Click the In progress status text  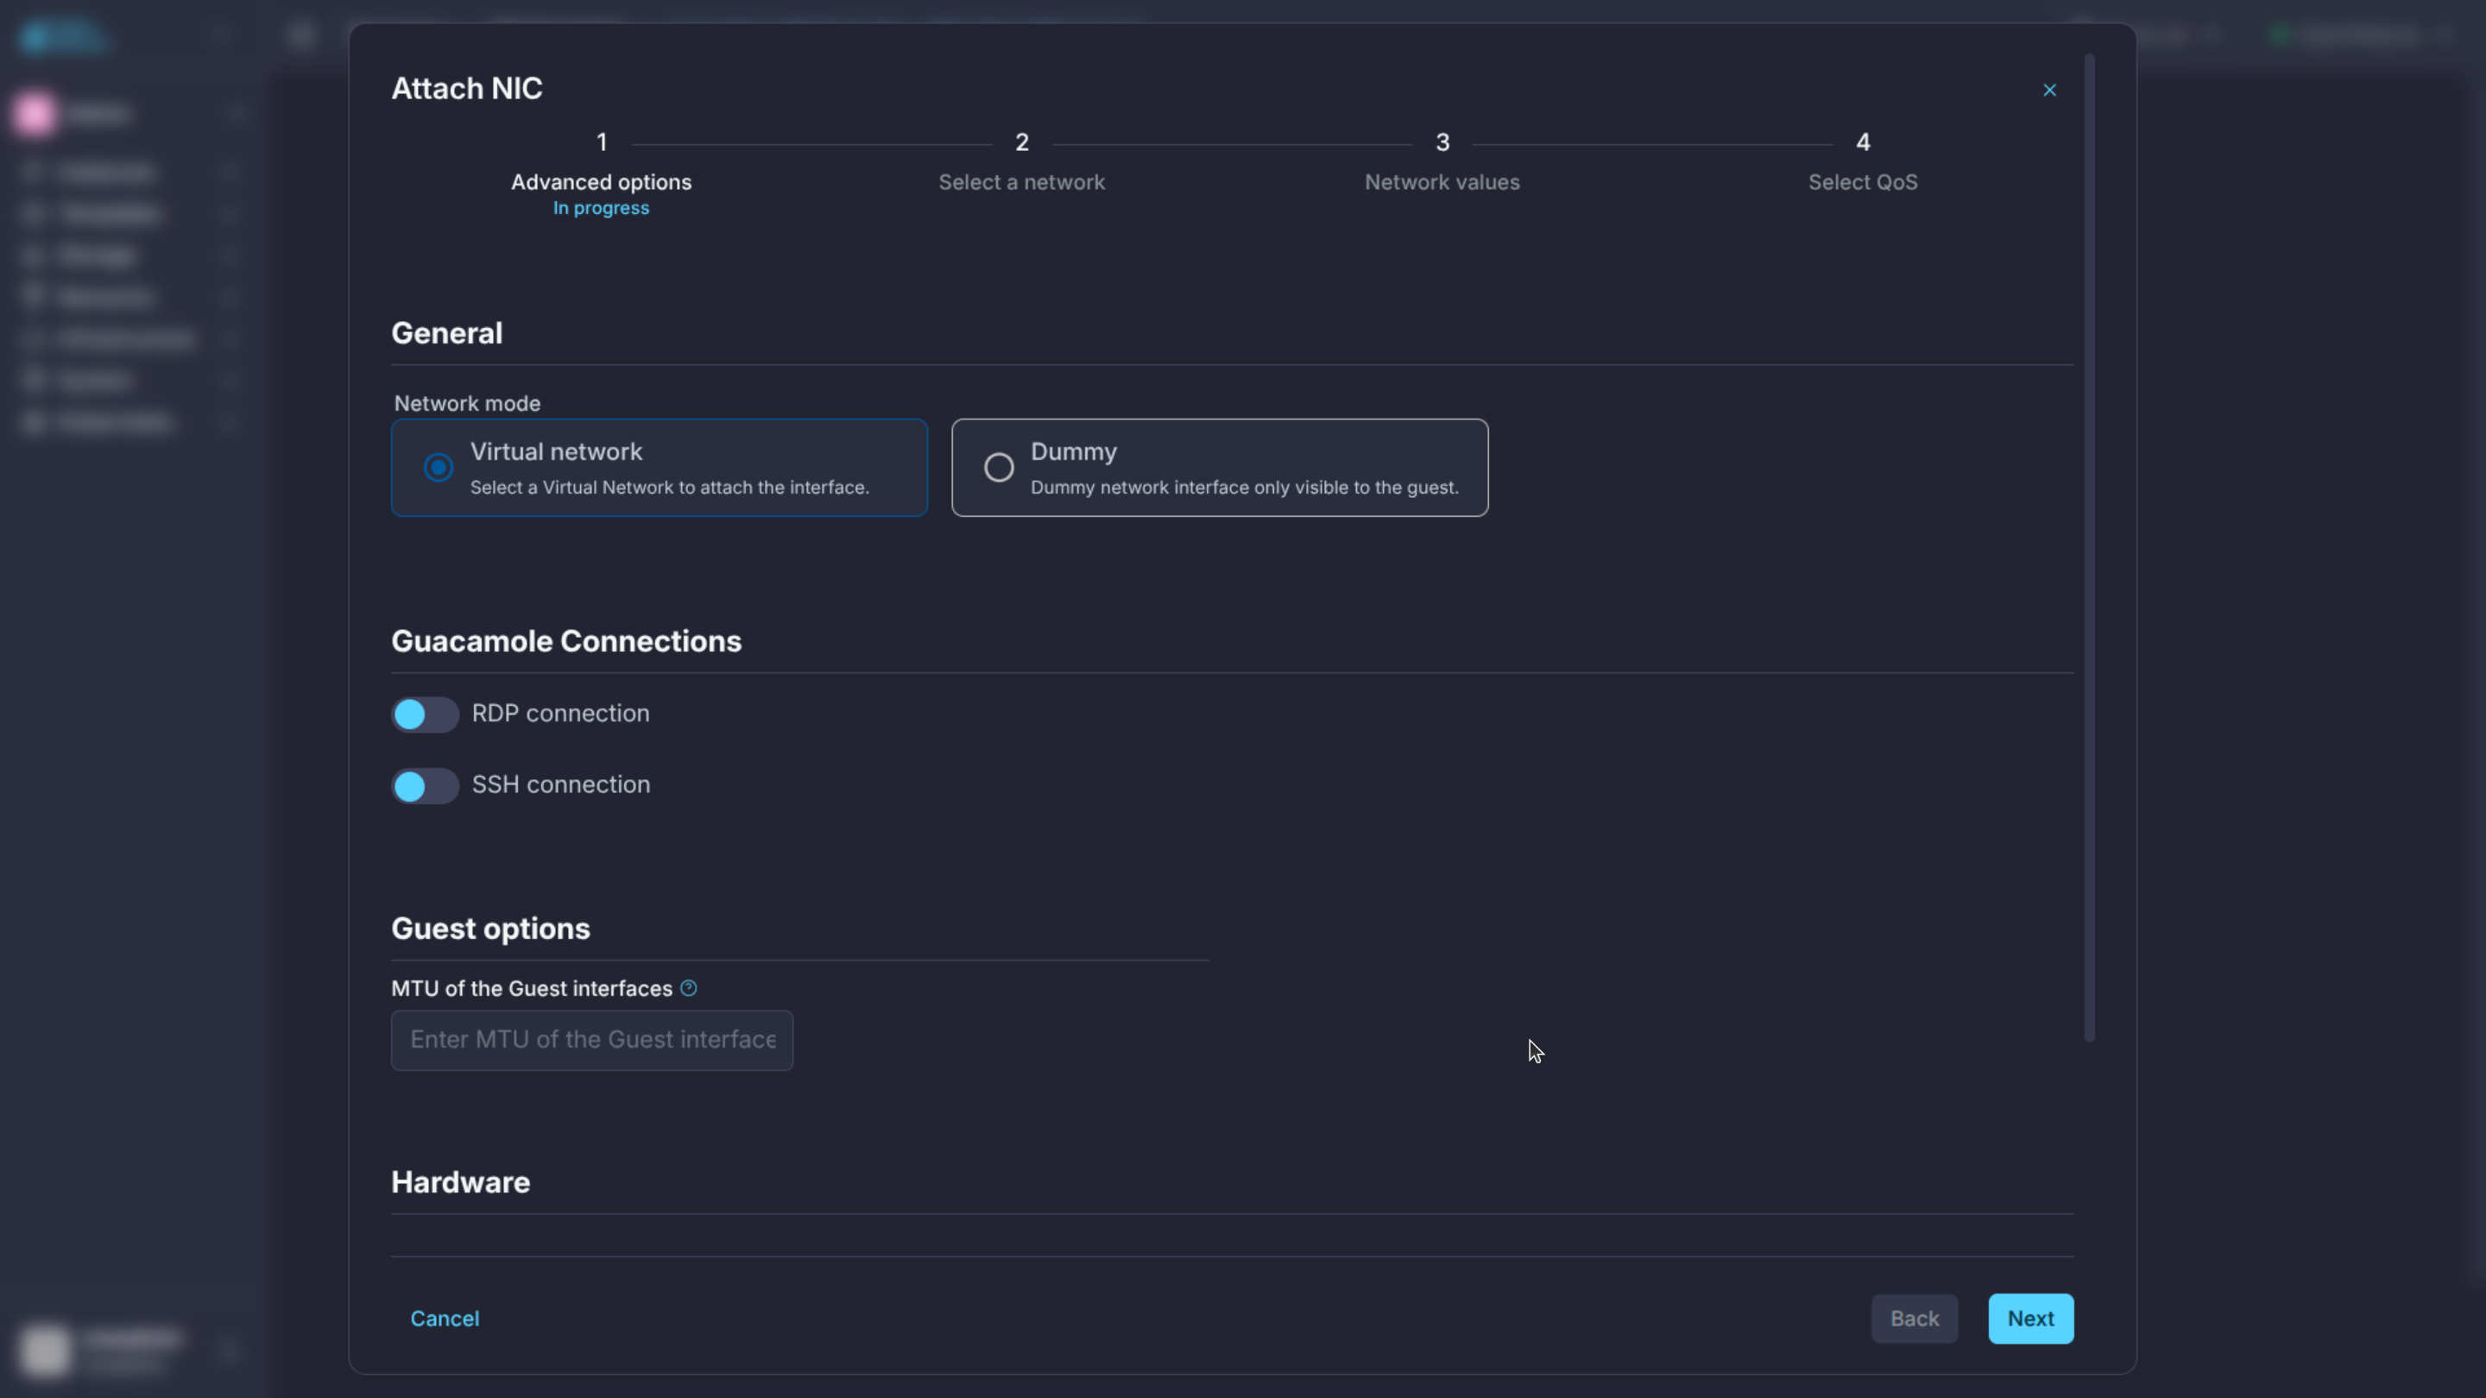tap(600, 208)
